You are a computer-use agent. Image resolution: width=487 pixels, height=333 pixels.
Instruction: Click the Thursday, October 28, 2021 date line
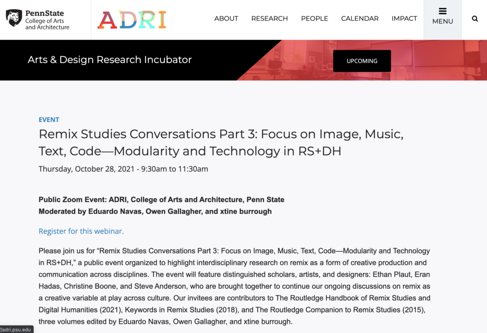click(123, 169)
